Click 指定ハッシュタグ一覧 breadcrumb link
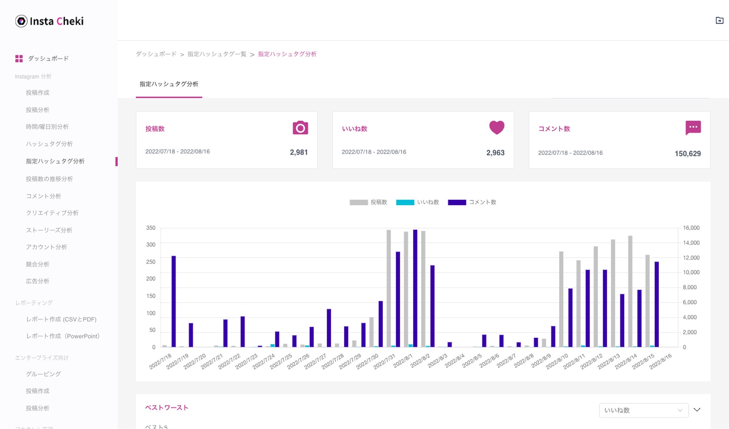This screenshot has height=429, width=729. (217, 54)
